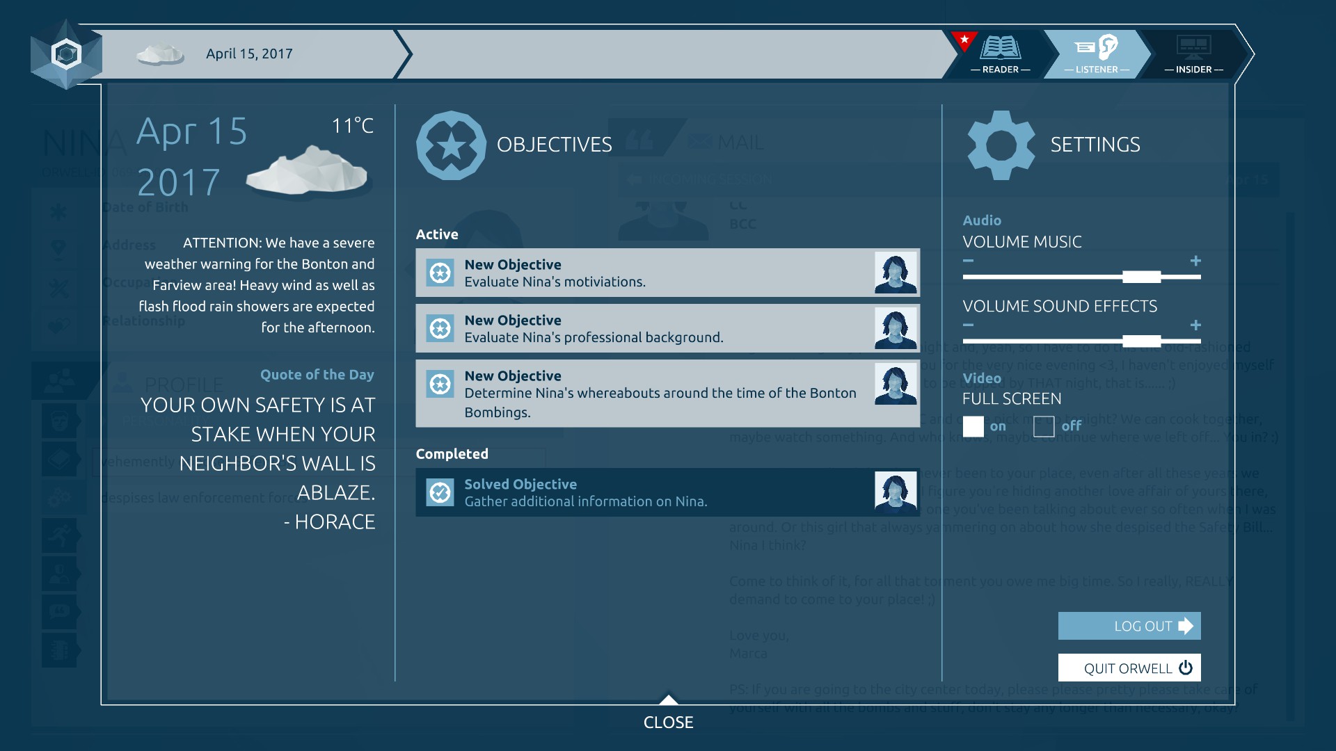
Task: Decrease music volume with minus button
Action: pos(968,261)
